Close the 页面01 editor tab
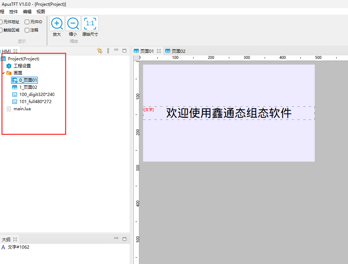 (x=159, y=51)
